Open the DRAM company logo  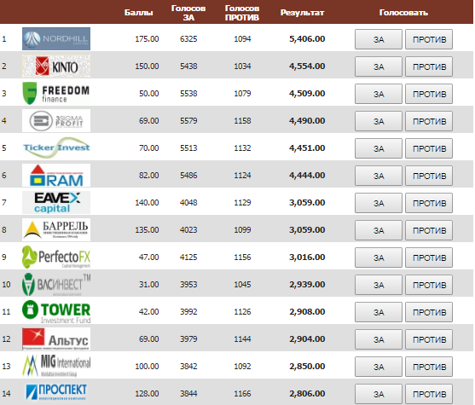point(56,175)
